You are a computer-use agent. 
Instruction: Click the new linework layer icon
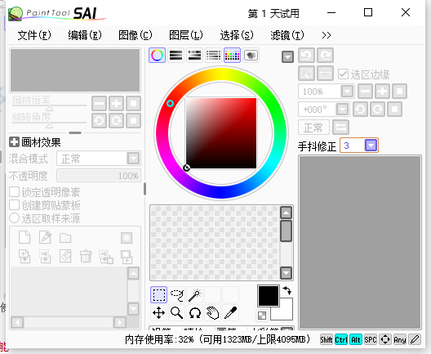pyautogui.click(x=45, y=238)
